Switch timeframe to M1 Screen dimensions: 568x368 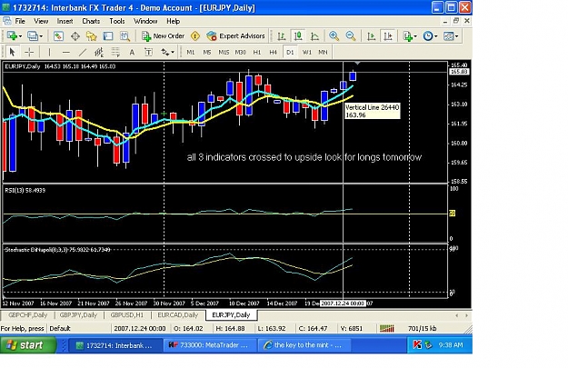(x=191, y=52)
